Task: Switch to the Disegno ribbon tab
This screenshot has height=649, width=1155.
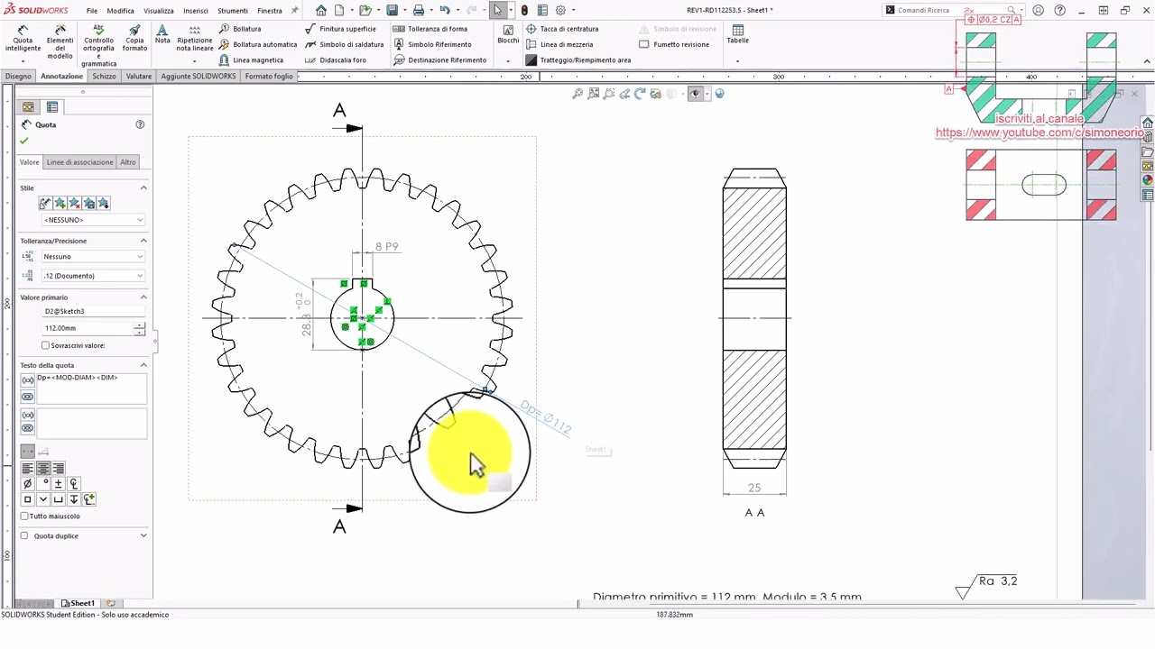Action: click(x=18, y=77)
